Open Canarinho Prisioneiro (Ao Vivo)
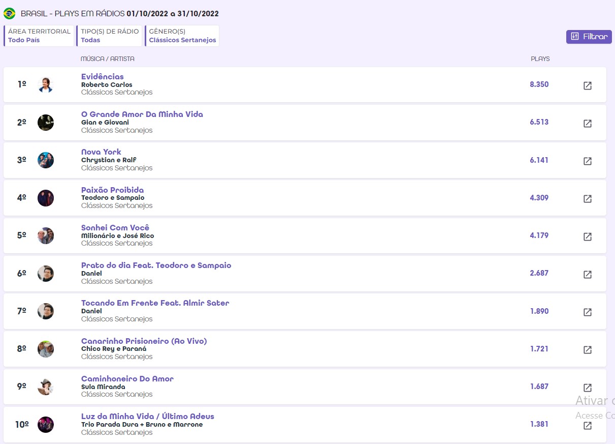 click(144, 341)
